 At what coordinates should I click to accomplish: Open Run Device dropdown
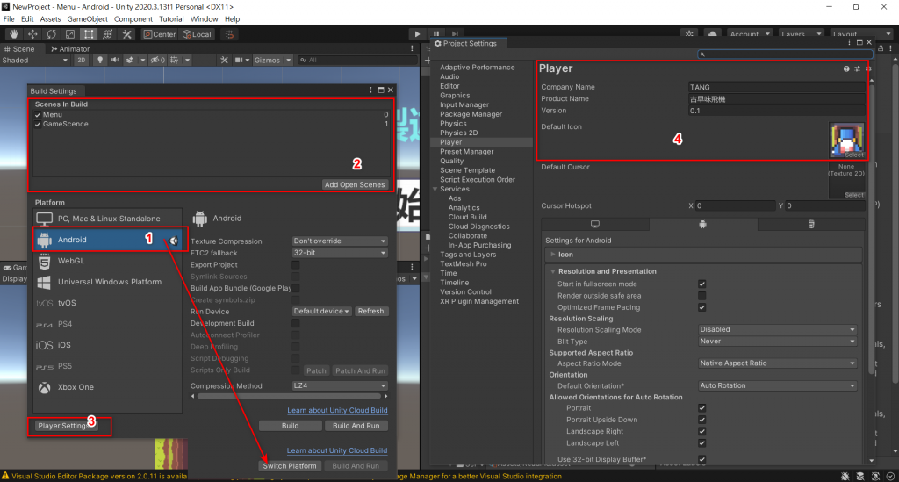(321, 311)
